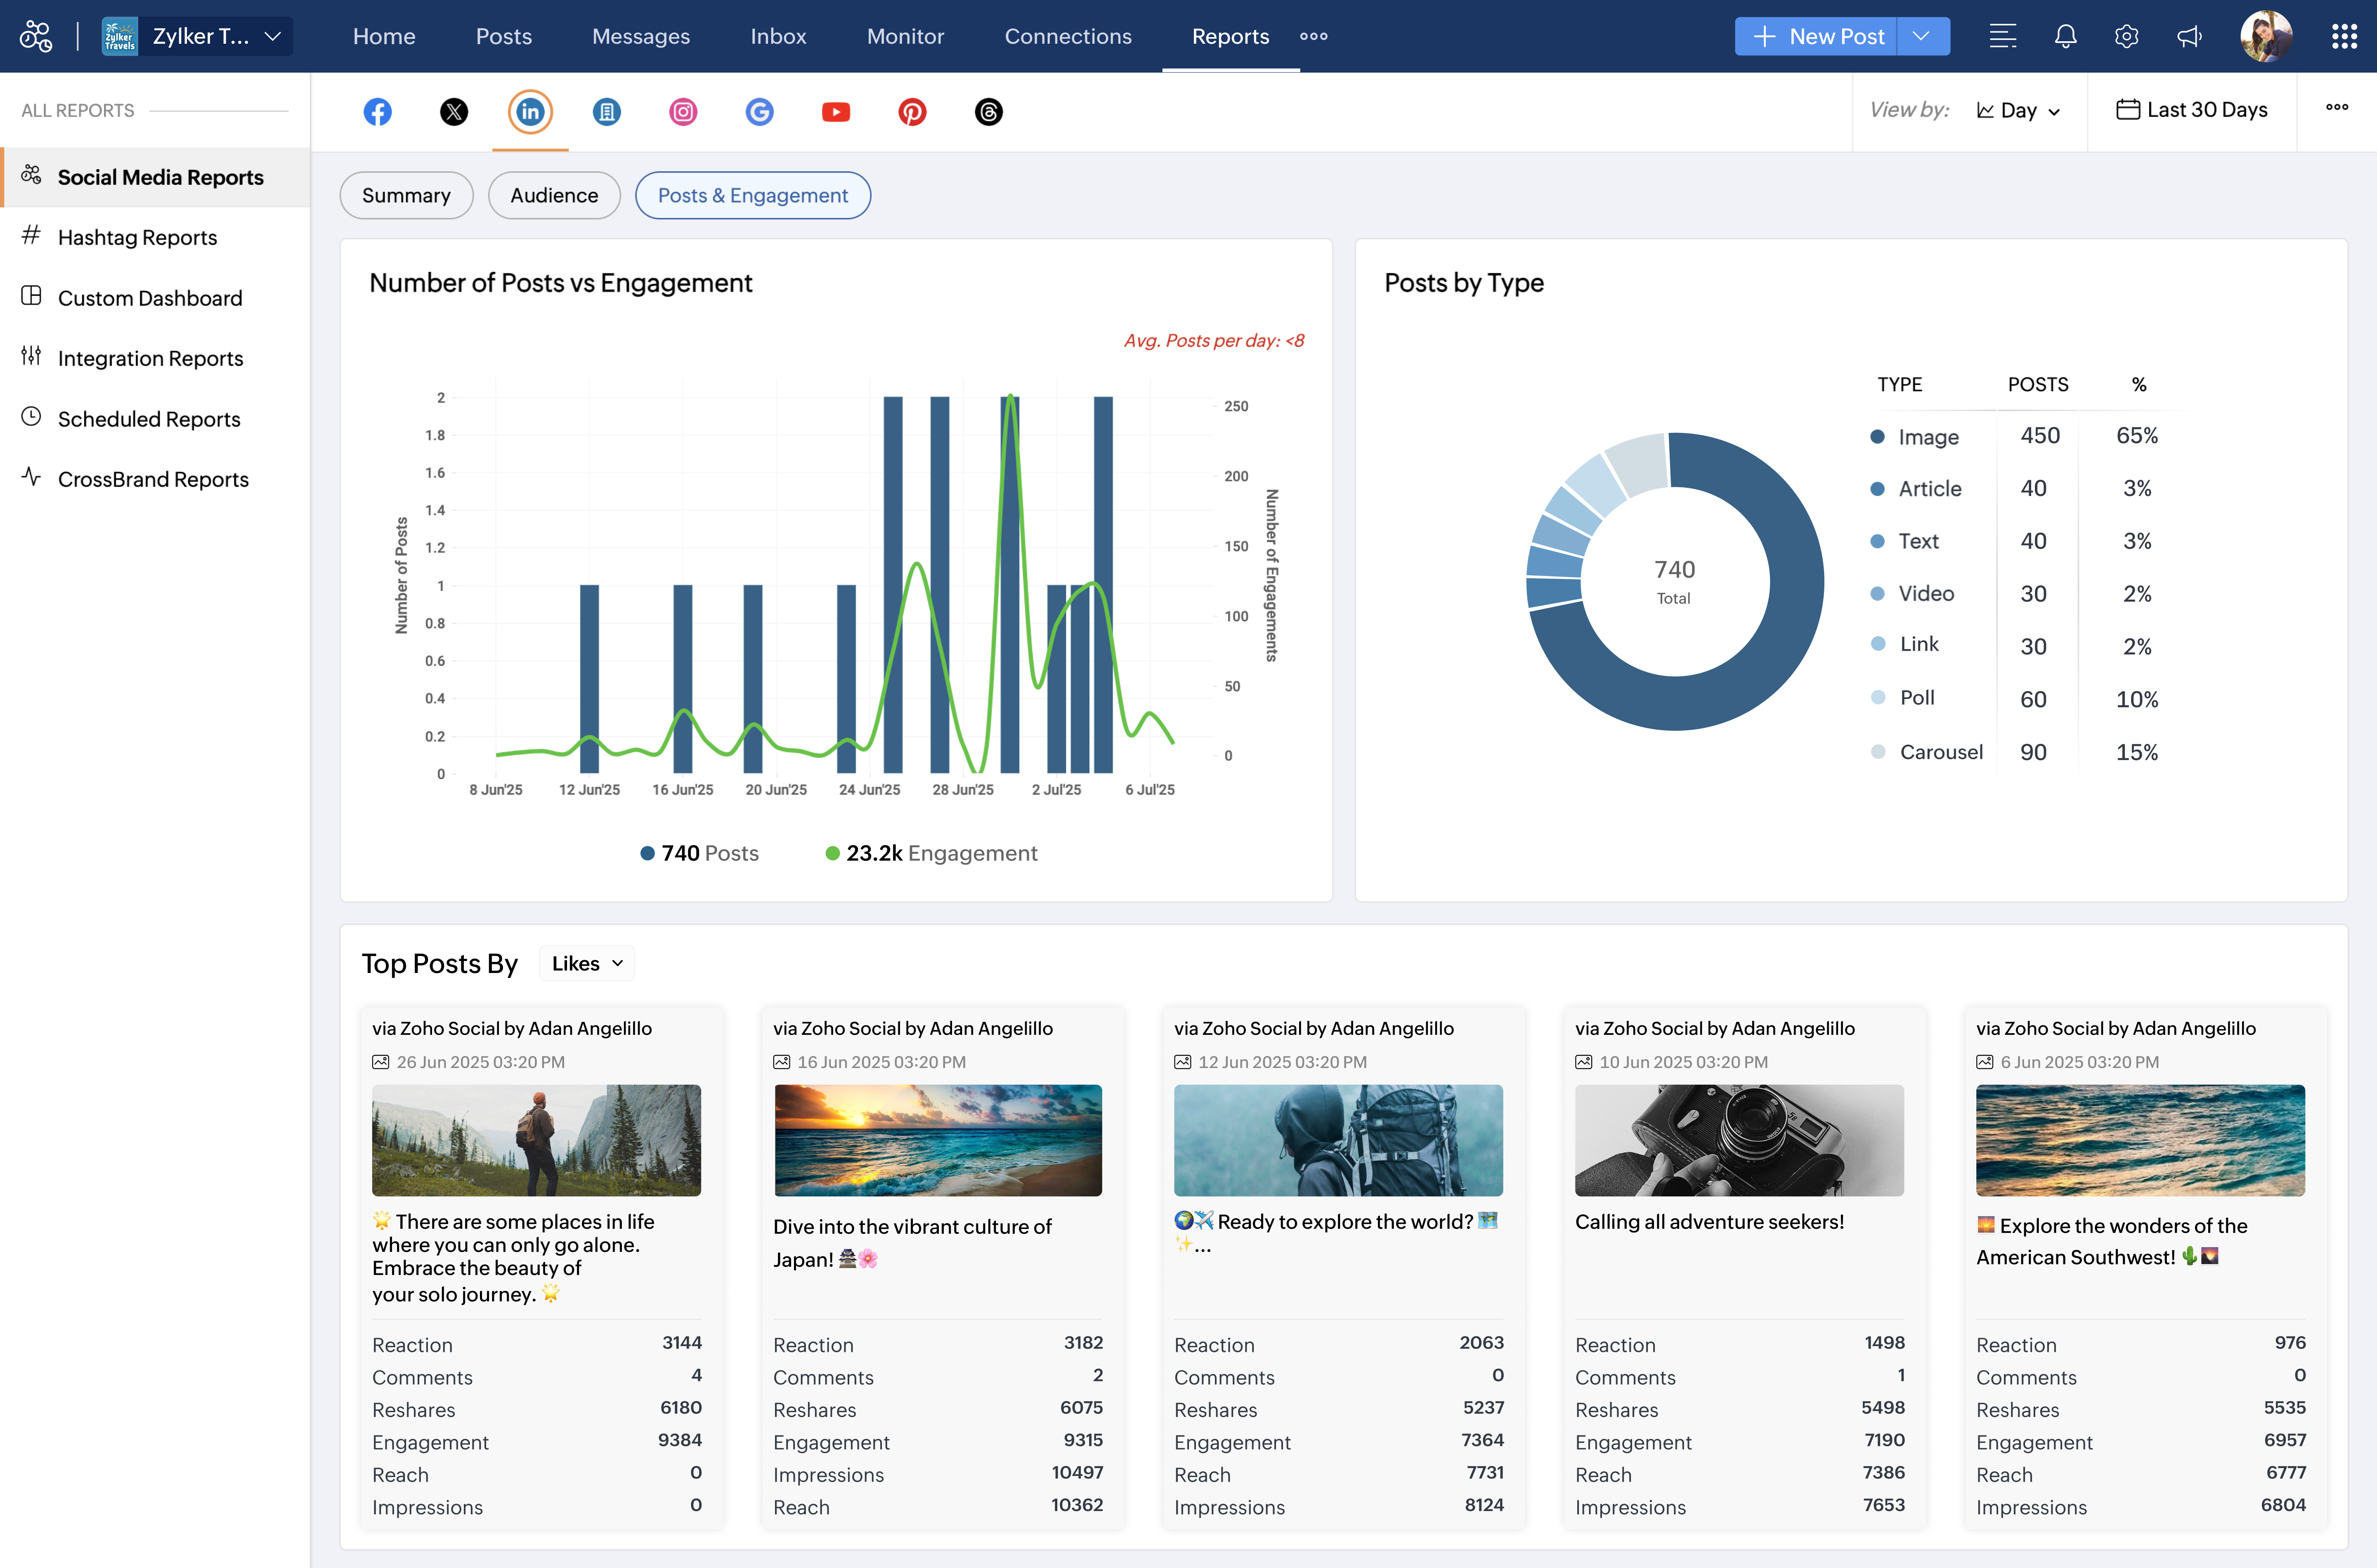Open Social Media Reports in sidebar
Screen dimensions: 2377x1568
[x=156, y=177]
